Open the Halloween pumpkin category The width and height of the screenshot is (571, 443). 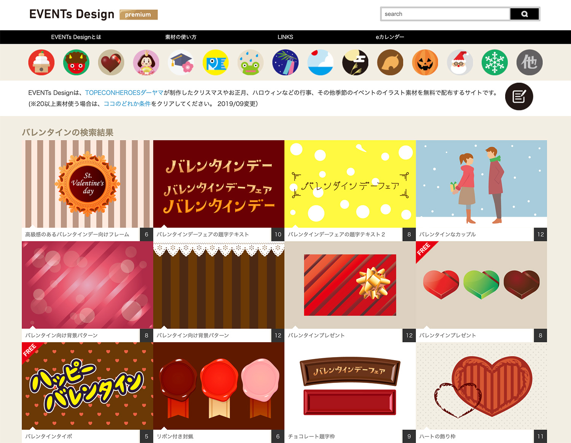(425, 62)
